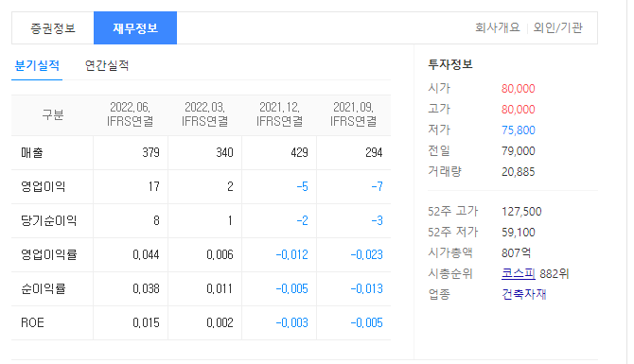The image size is (634, 364).
Task: Click the 2022.03. IFRS연결 column header
Action: pos(204,114)
